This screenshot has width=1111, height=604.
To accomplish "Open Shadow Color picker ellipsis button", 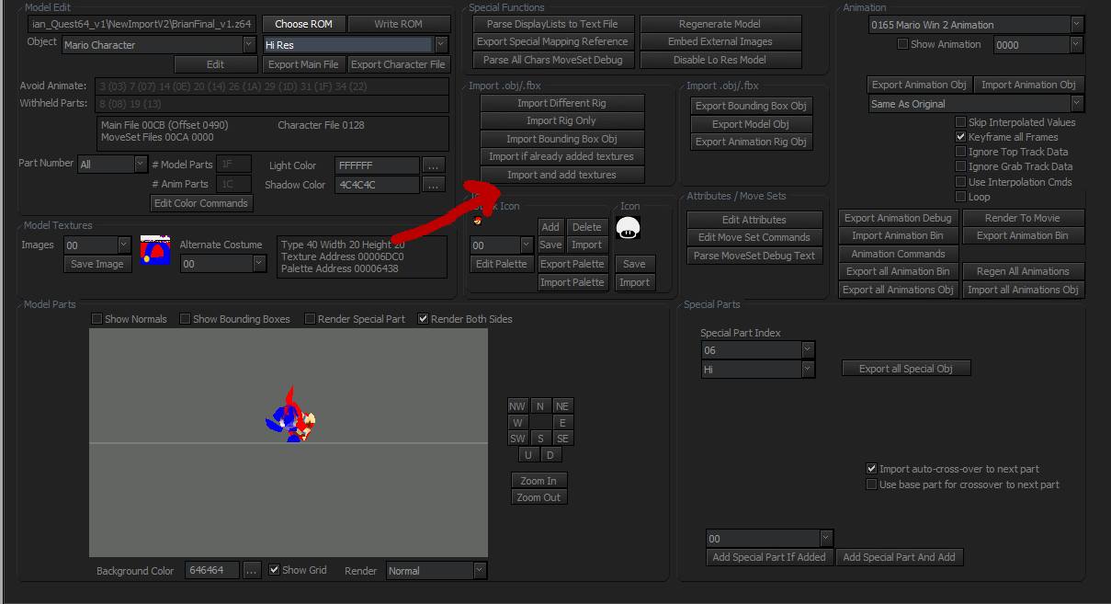I will (x=434, y=185).
